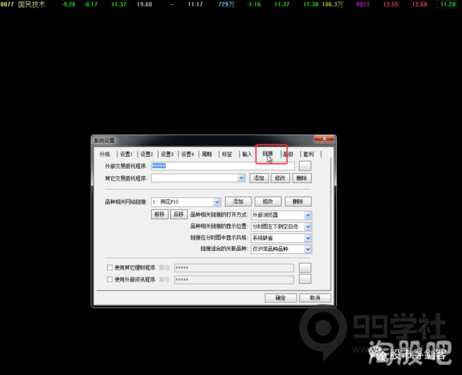Browse for 外部交易委托程序 with ellipsis button
This screenshot has height=375, width=462.
(x=305, y=166)
